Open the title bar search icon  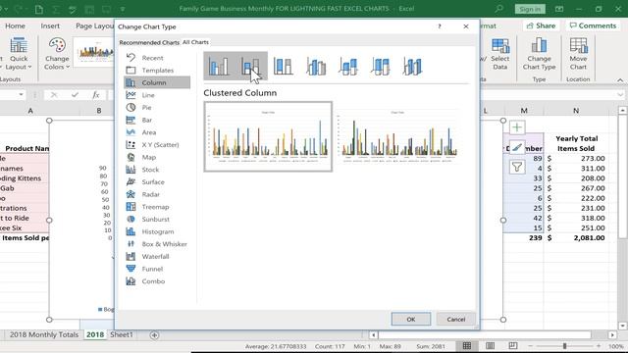[498, 9]
